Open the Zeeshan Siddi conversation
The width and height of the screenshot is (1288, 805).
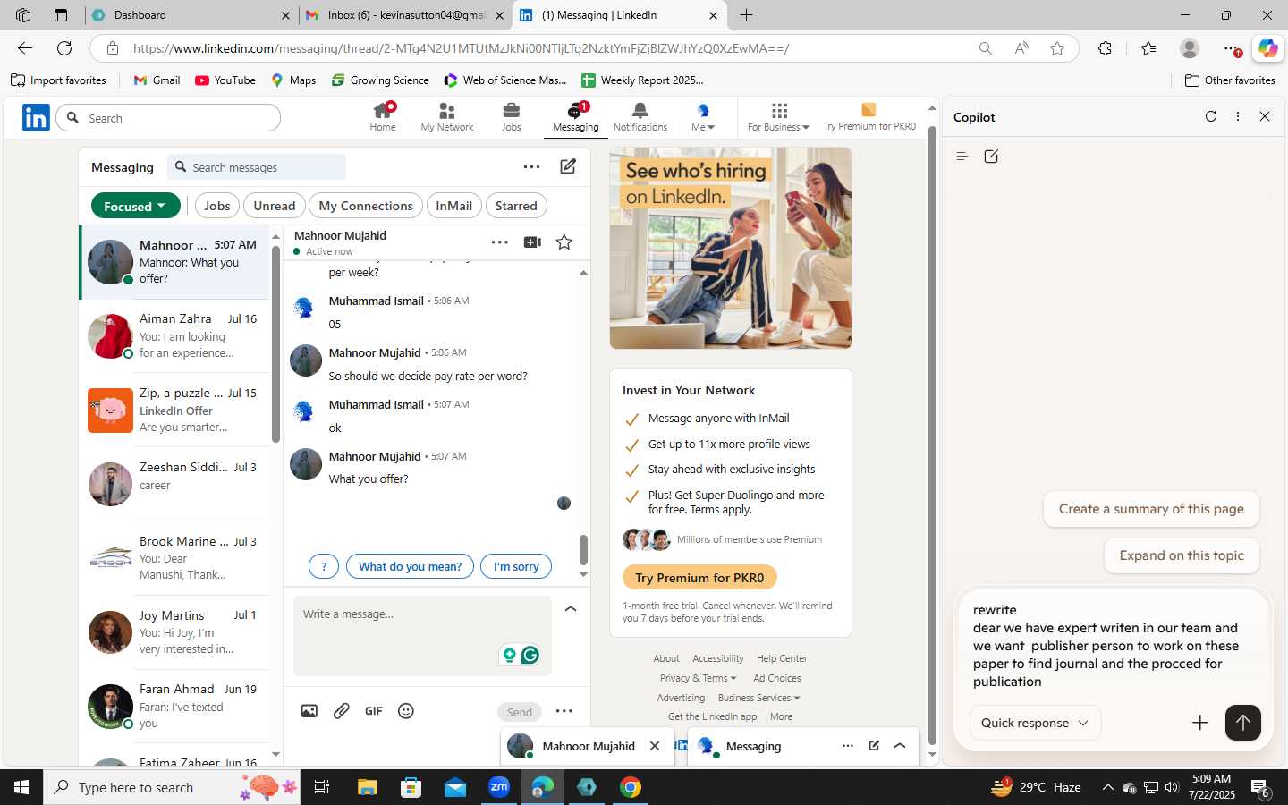point(174,484)
